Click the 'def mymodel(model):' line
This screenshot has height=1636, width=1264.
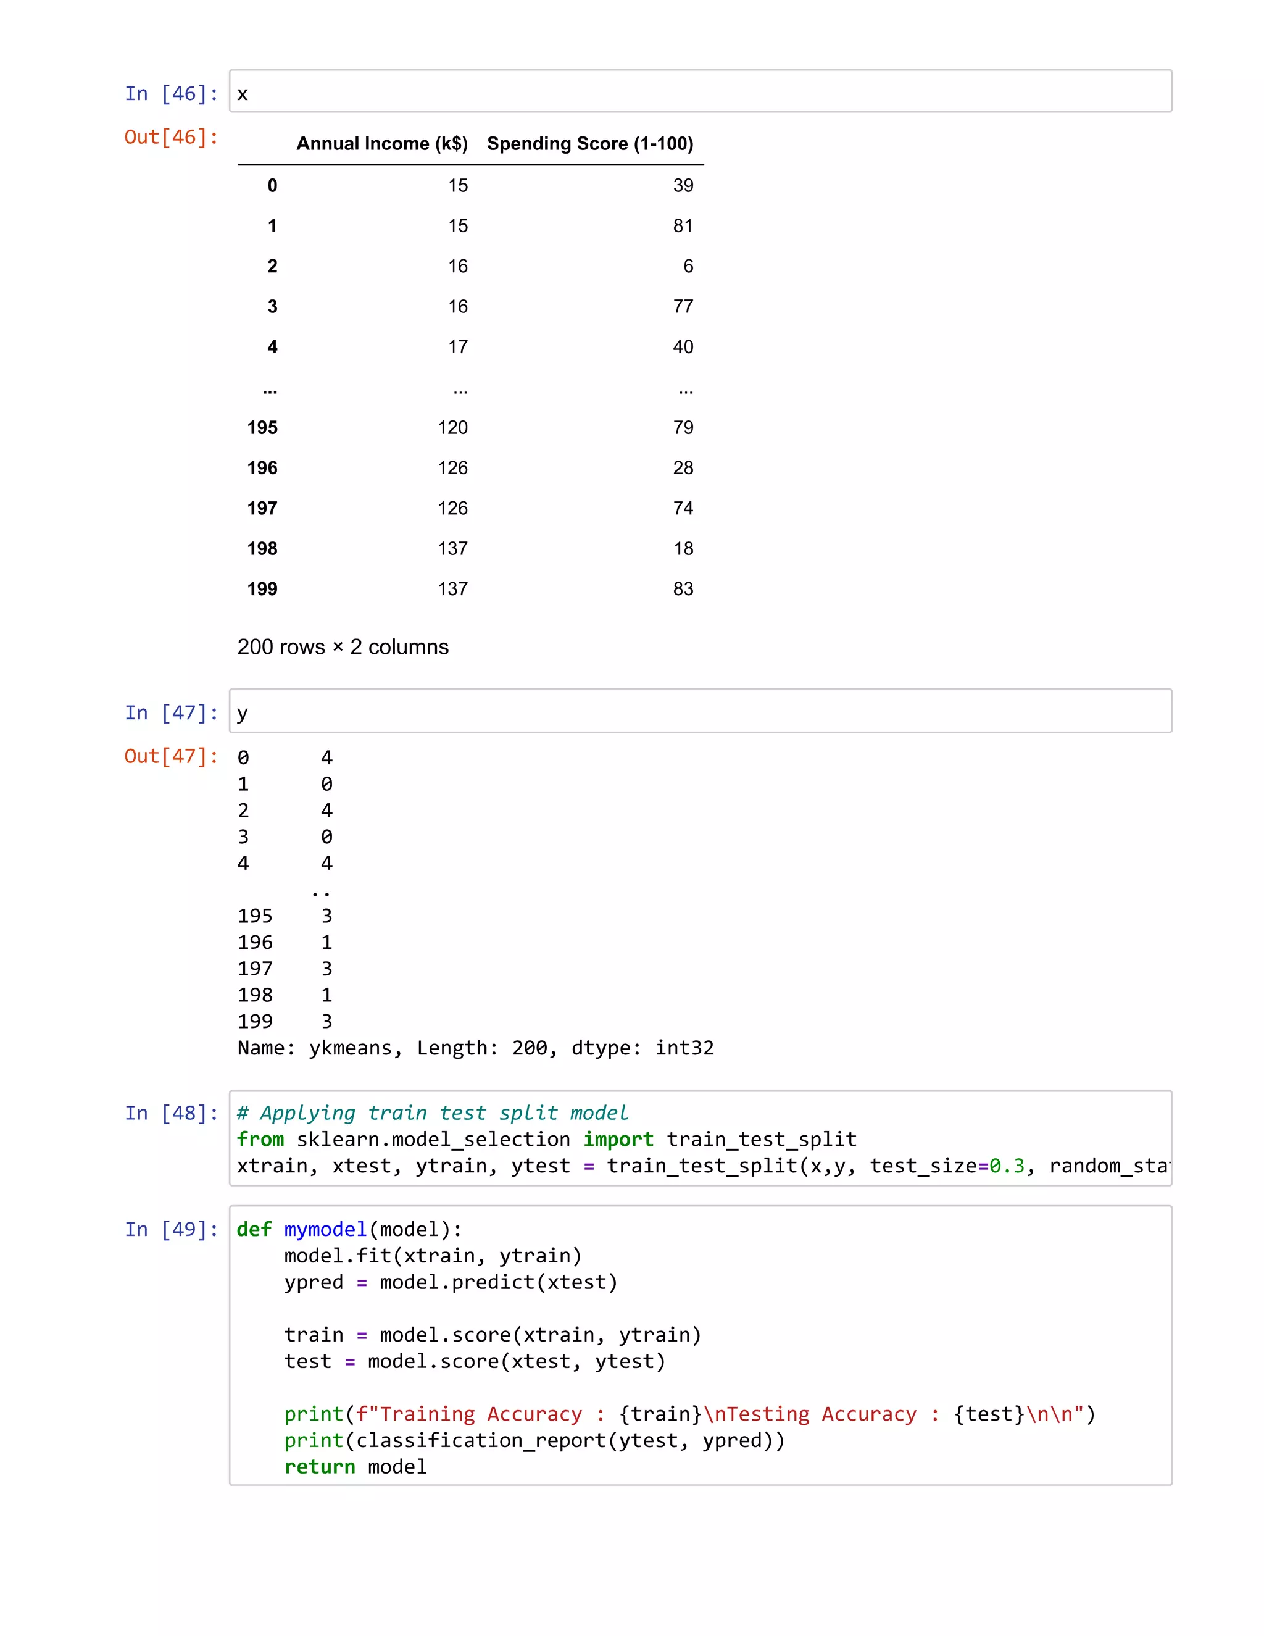[350, 1229]
